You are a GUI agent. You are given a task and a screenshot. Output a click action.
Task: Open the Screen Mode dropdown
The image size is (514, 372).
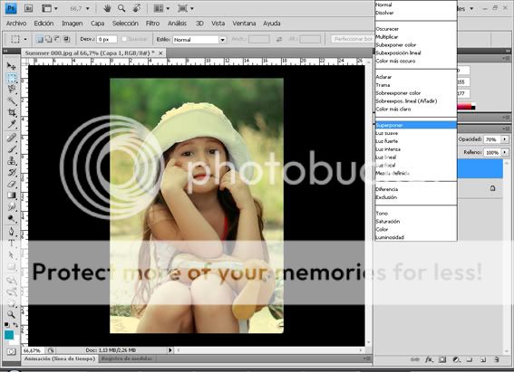pyautogui.click(x=186, y=8)
